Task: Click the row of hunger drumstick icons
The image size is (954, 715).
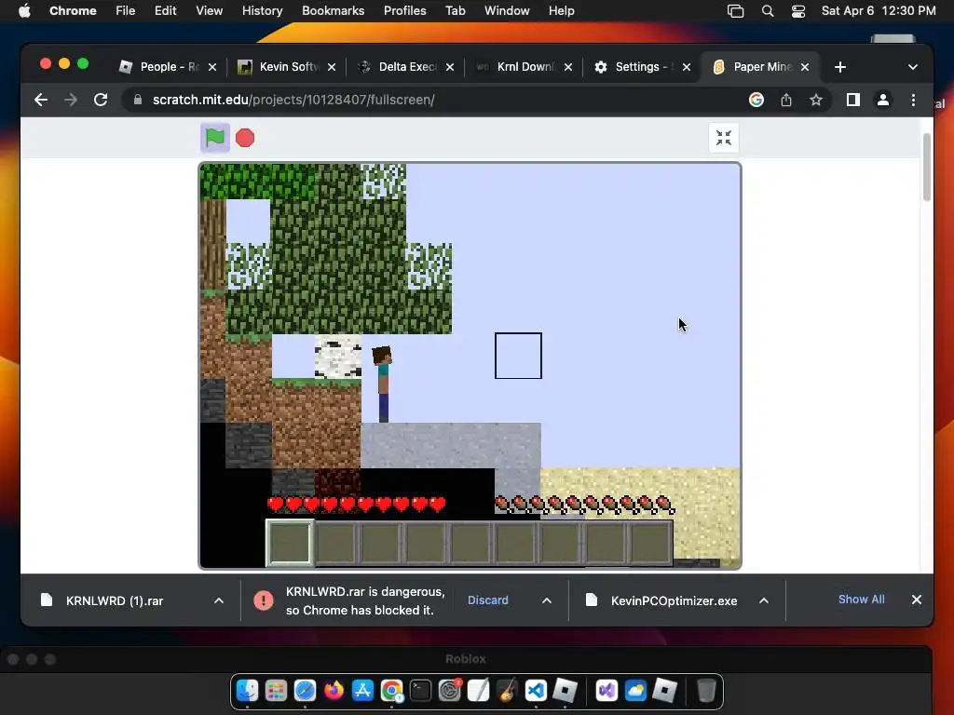Action: pyautogui.click(x=585, y=504)
